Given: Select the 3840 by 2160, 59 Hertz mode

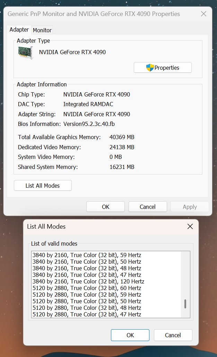Looking at the screenshot, I should pyautogui.click(x=106, y=255).
